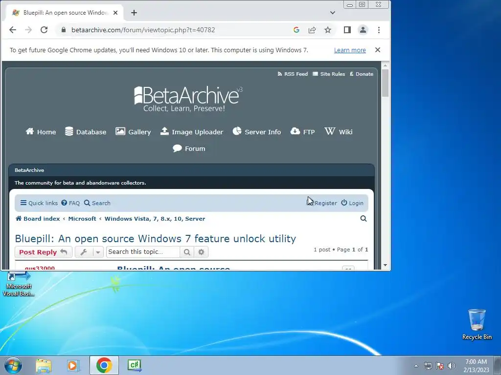Toggle the Chrome side panel icon

(347, 30)
